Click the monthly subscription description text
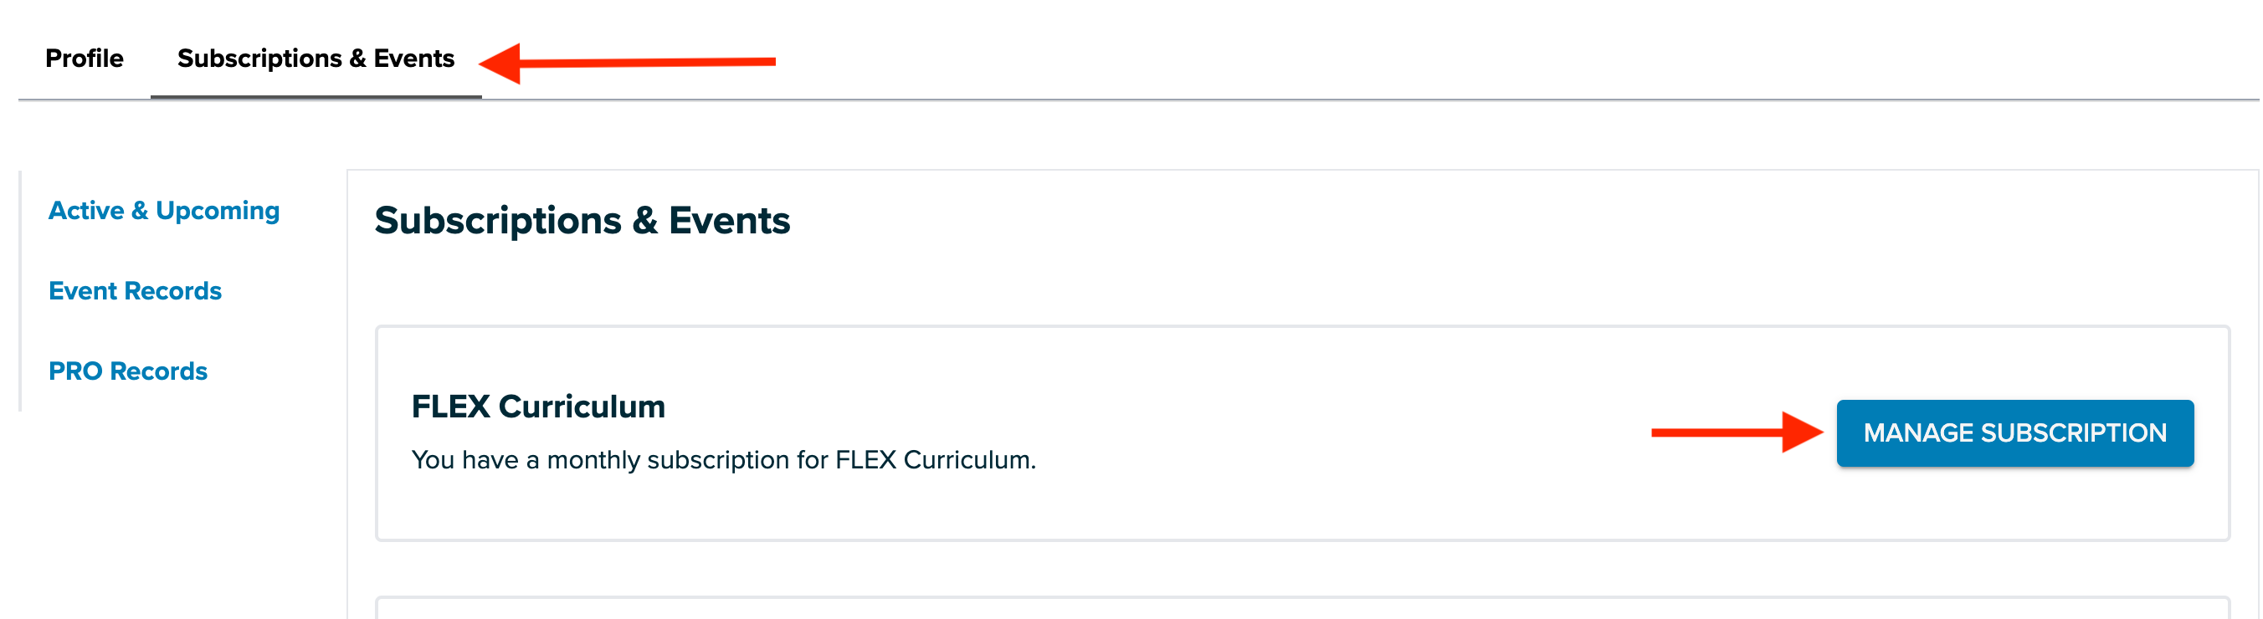This screenshot has height=619, width=2263. tap(723, 460)
